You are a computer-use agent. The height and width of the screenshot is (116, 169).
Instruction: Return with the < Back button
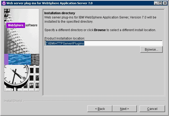(x=100, y=109)
